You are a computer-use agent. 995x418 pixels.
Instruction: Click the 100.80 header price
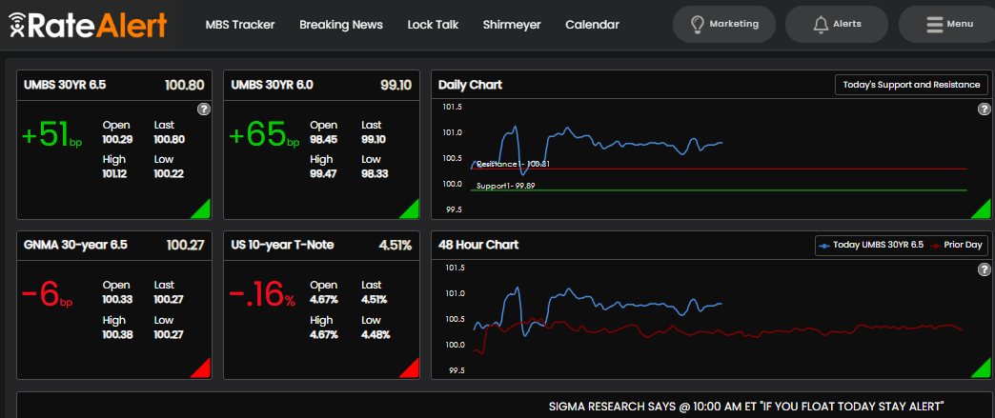click(x=185, y=85)
